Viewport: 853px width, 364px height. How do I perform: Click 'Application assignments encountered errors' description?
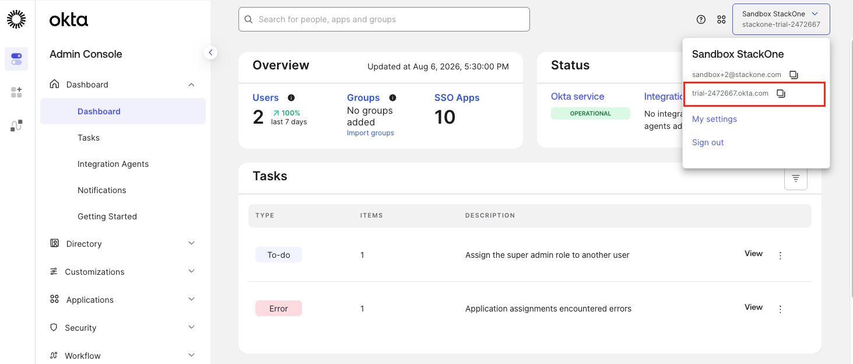548,309
